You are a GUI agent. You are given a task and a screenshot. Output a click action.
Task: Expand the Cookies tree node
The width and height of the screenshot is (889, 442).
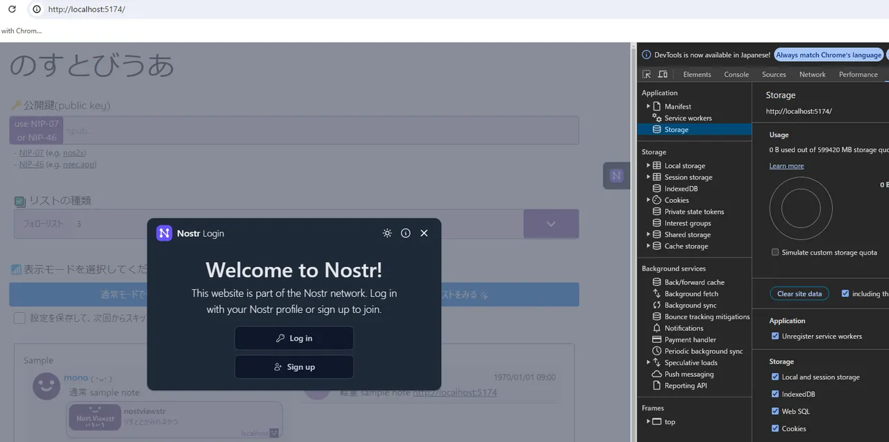coord(649,201)
